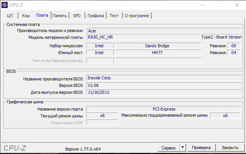Click the empty Опция шины AGP field
The image size is (246, 154).
pyautogui.click(x=102, y=122)
